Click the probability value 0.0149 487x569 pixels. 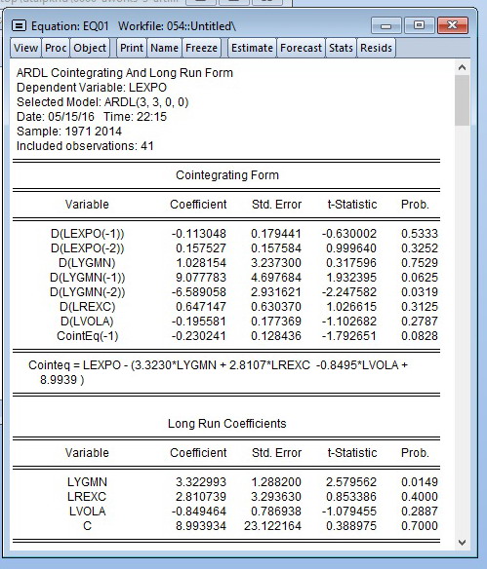point(420,482)
